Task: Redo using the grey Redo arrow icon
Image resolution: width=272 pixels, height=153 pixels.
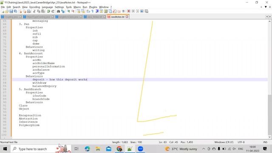Action: pyautogui.click(x=53, y=11)
